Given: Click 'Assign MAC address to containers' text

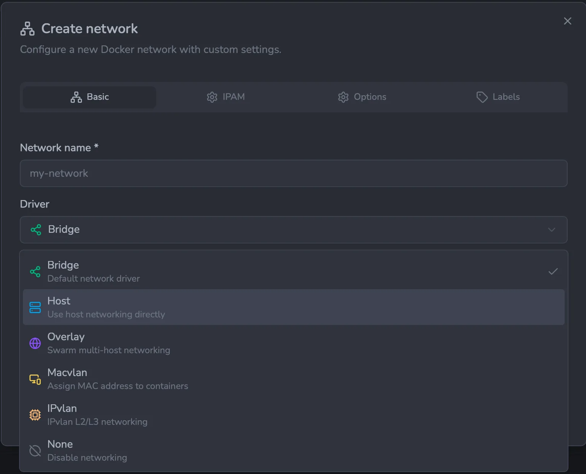Looking at the screenshot, I should click(x=118, y=386).
